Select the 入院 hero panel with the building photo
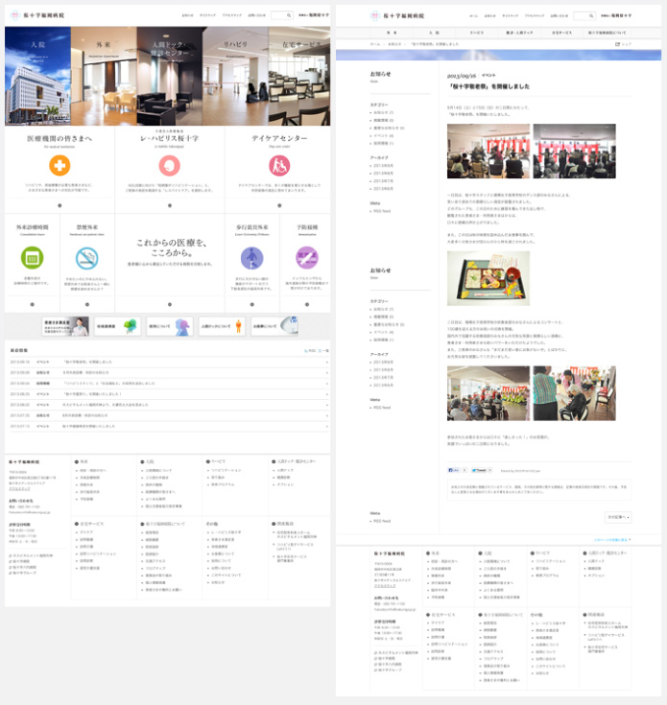The image size is (667, 705). (37, 77)
